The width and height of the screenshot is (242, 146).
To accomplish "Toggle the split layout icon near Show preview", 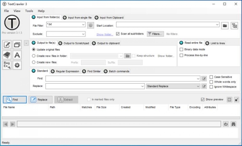I will [229, 99].
